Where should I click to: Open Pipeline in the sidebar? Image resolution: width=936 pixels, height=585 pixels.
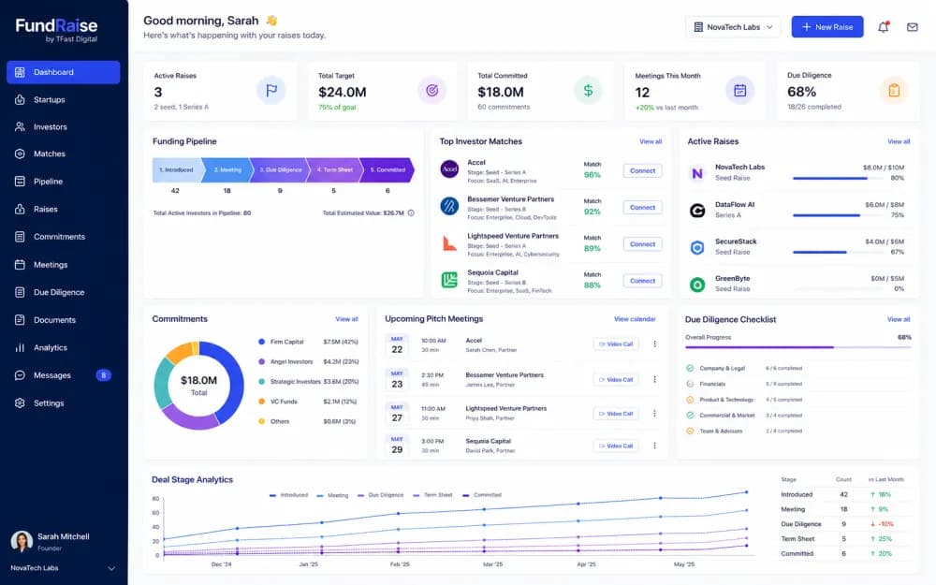click(64, 182)
